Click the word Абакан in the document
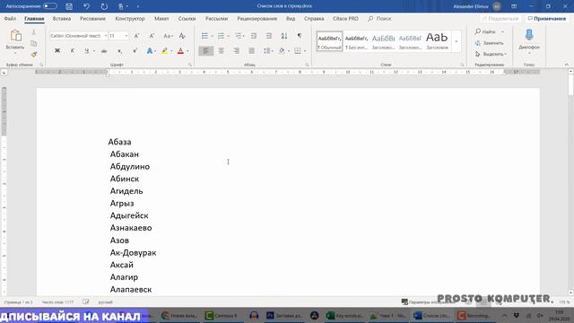This screenshot has width=574, height=323. [x=125, y=154]
